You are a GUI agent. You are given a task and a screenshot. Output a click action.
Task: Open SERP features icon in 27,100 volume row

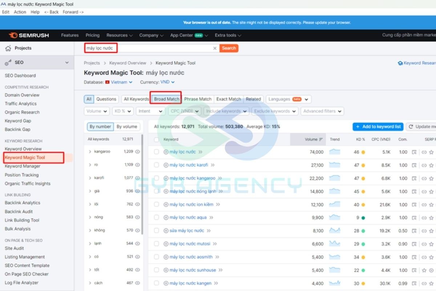click(414, 165)
